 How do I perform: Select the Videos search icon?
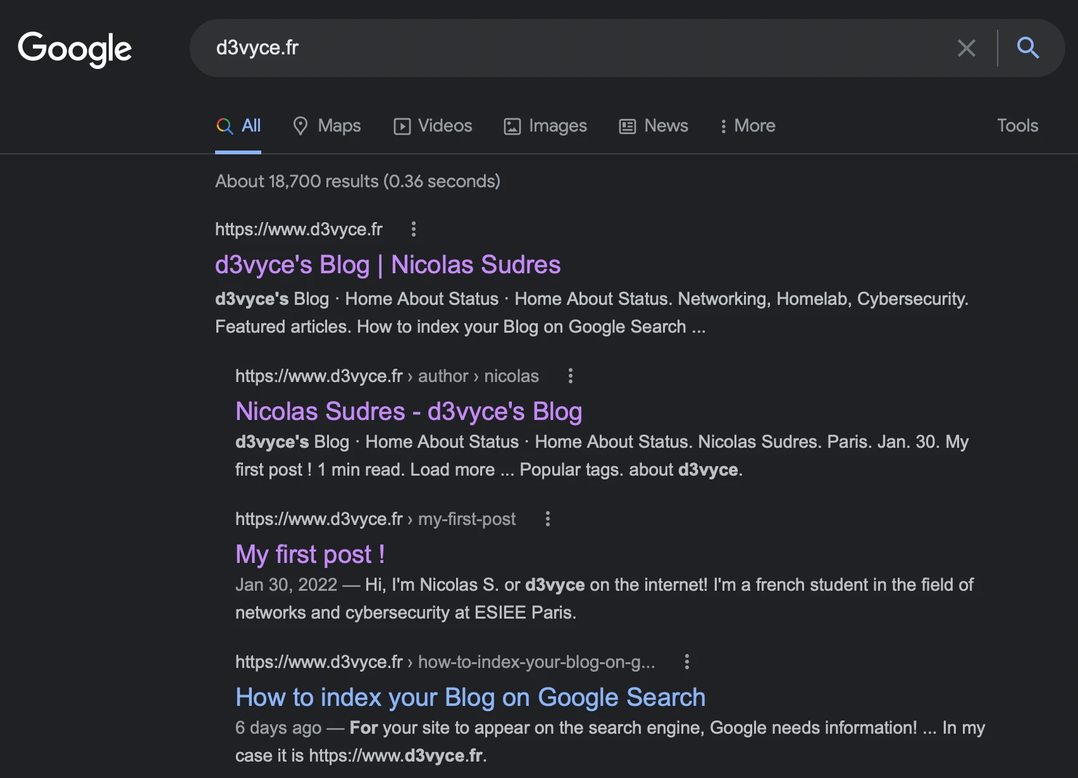point(402,126)
